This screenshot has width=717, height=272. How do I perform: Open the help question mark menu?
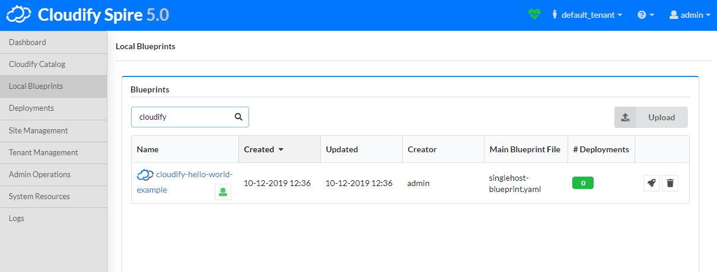point(646,15)
